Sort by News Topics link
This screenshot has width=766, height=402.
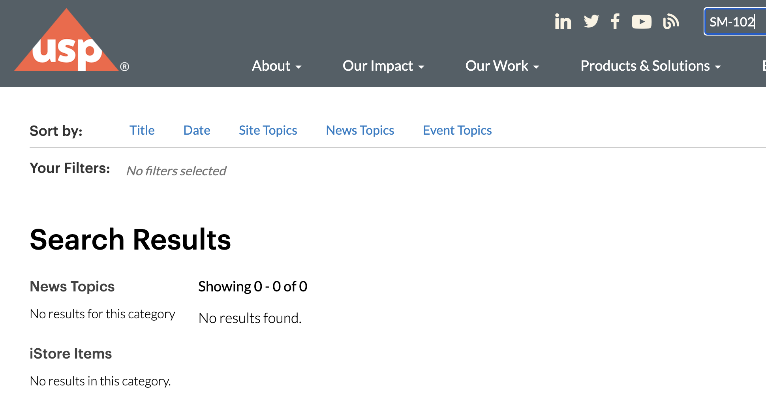tap(360, 130)
